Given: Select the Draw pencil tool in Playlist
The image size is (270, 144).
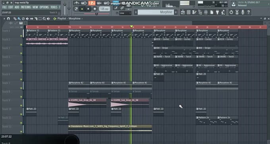Looking at the screenshot, I should click(15, 19).
